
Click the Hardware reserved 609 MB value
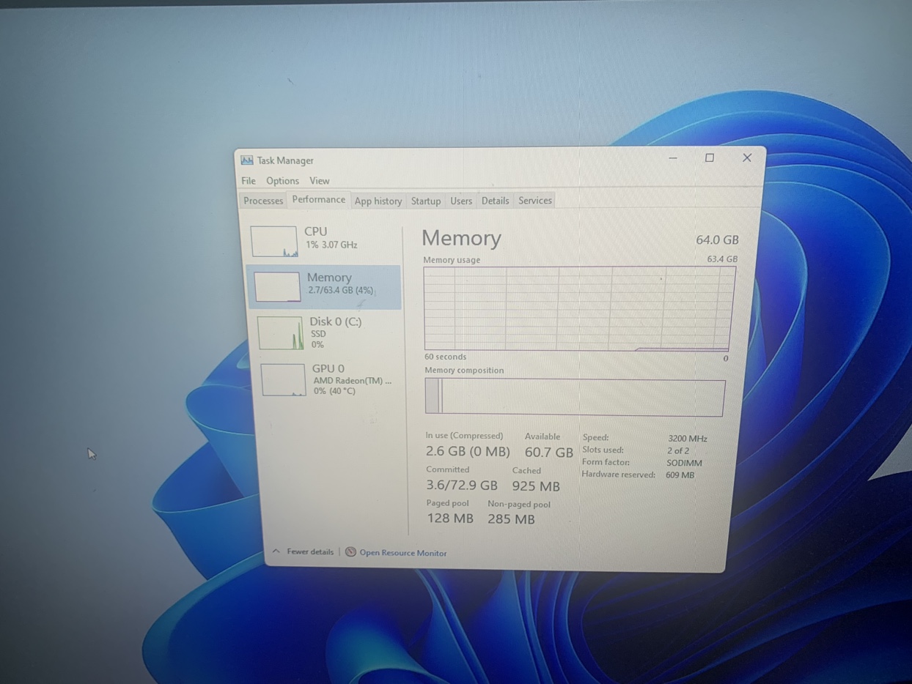680,475
